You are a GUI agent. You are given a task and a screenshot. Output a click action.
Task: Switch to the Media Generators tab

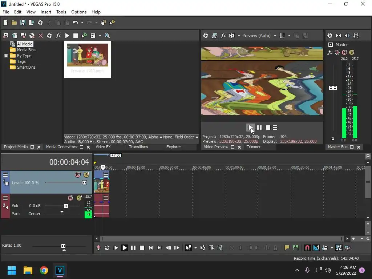[62, 147]
